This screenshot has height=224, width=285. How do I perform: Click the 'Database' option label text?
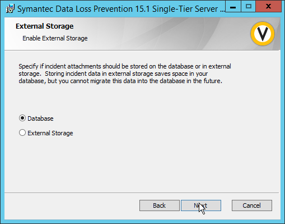click(40, 118)
